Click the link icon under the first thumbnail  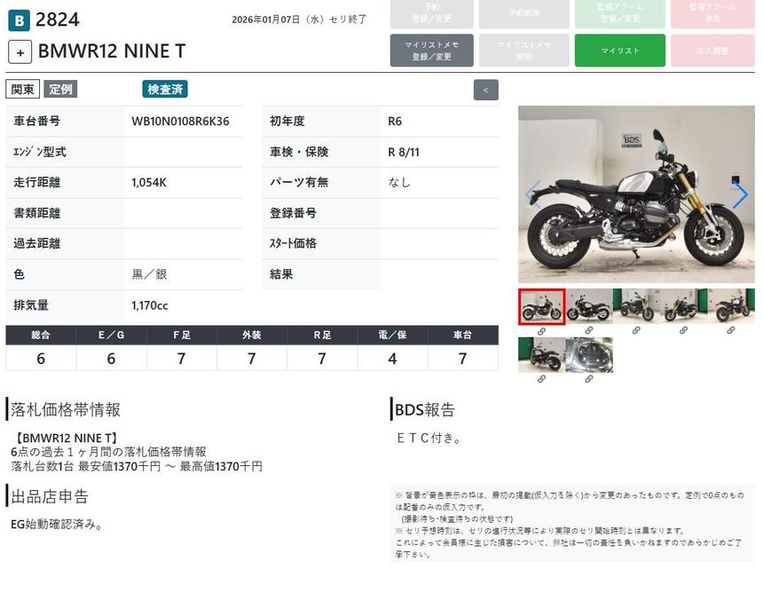click(x=541, y=330)
